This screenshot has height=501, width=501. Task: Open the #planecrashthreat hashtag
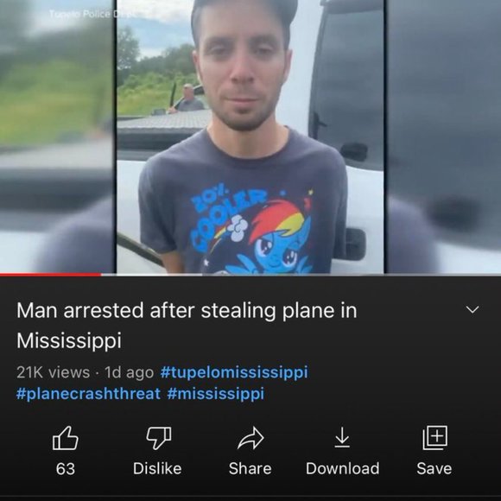(x=88, y=393)
